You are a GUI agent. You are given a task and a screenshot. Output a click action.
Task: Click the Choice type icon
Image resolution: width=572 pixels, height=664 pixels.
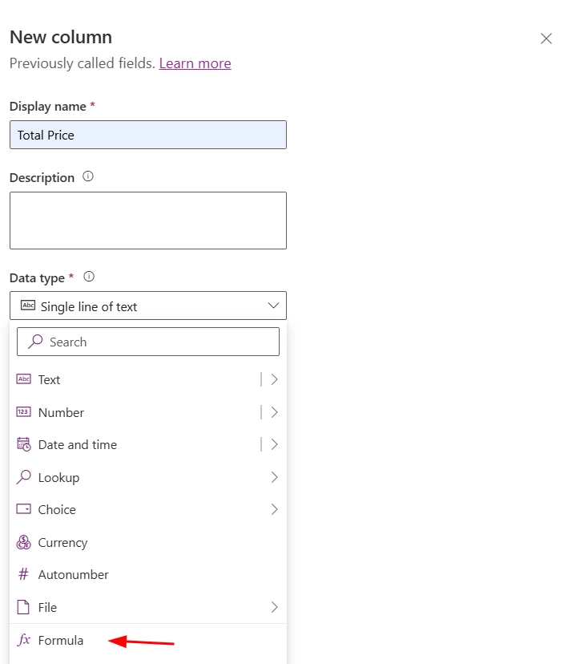(x=23, y=510)
